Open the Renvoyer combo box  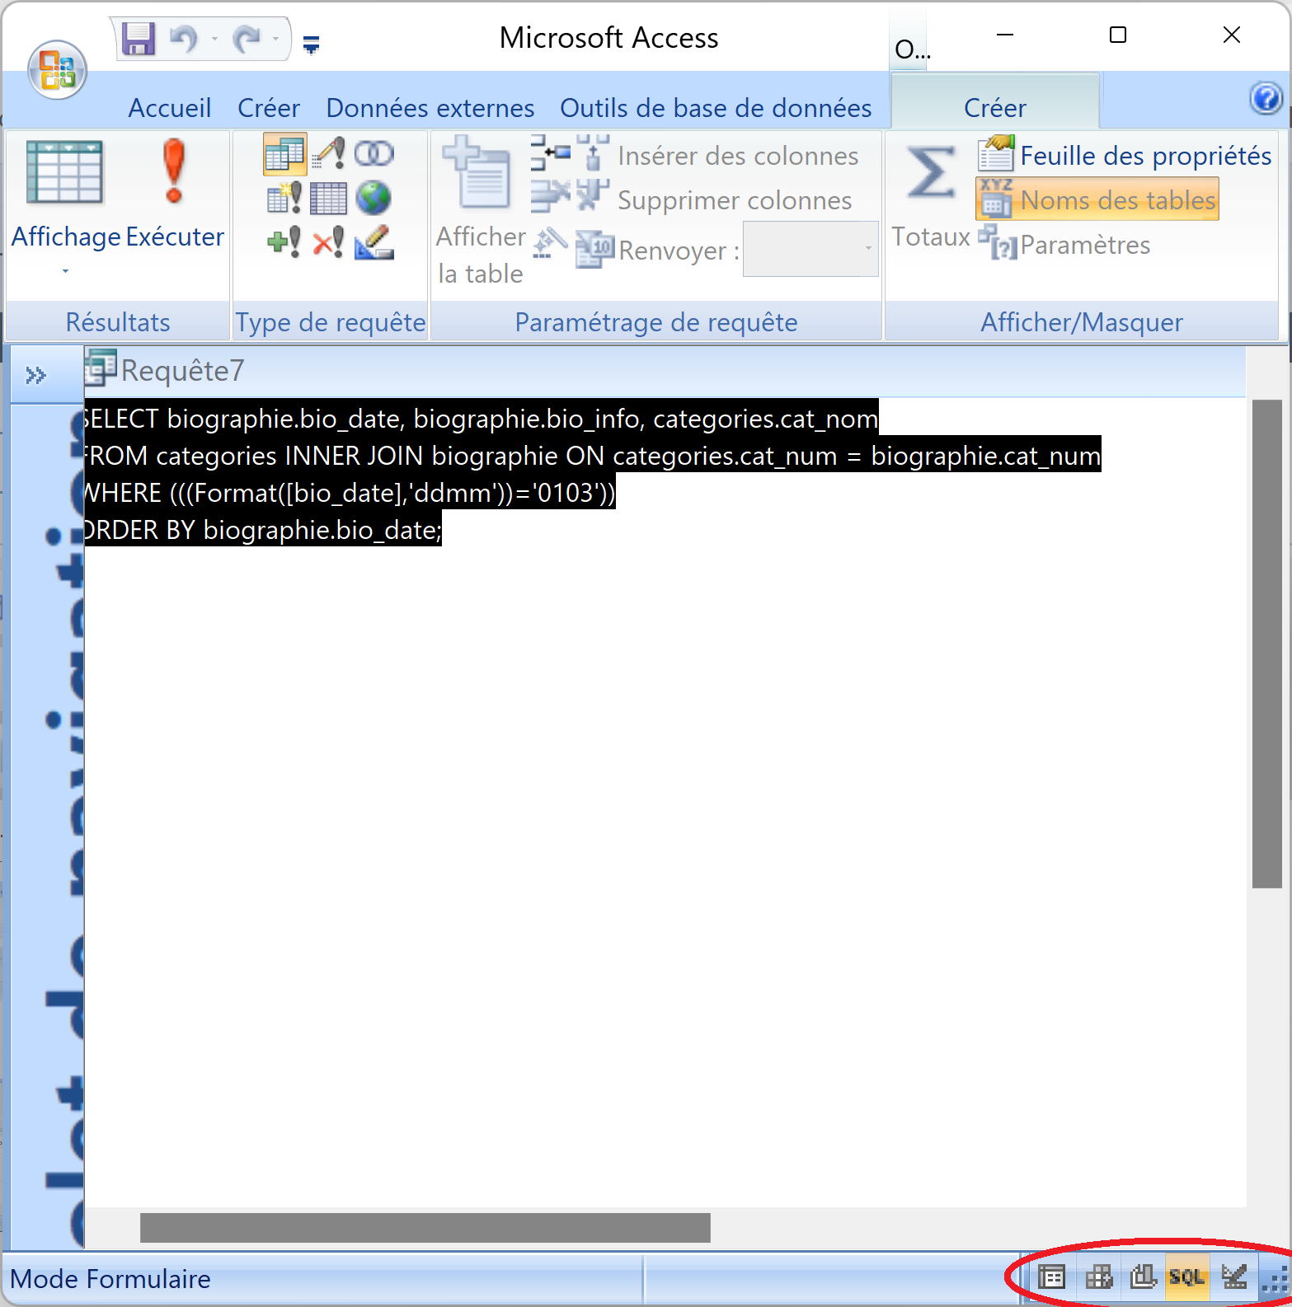tap(810, 249)
